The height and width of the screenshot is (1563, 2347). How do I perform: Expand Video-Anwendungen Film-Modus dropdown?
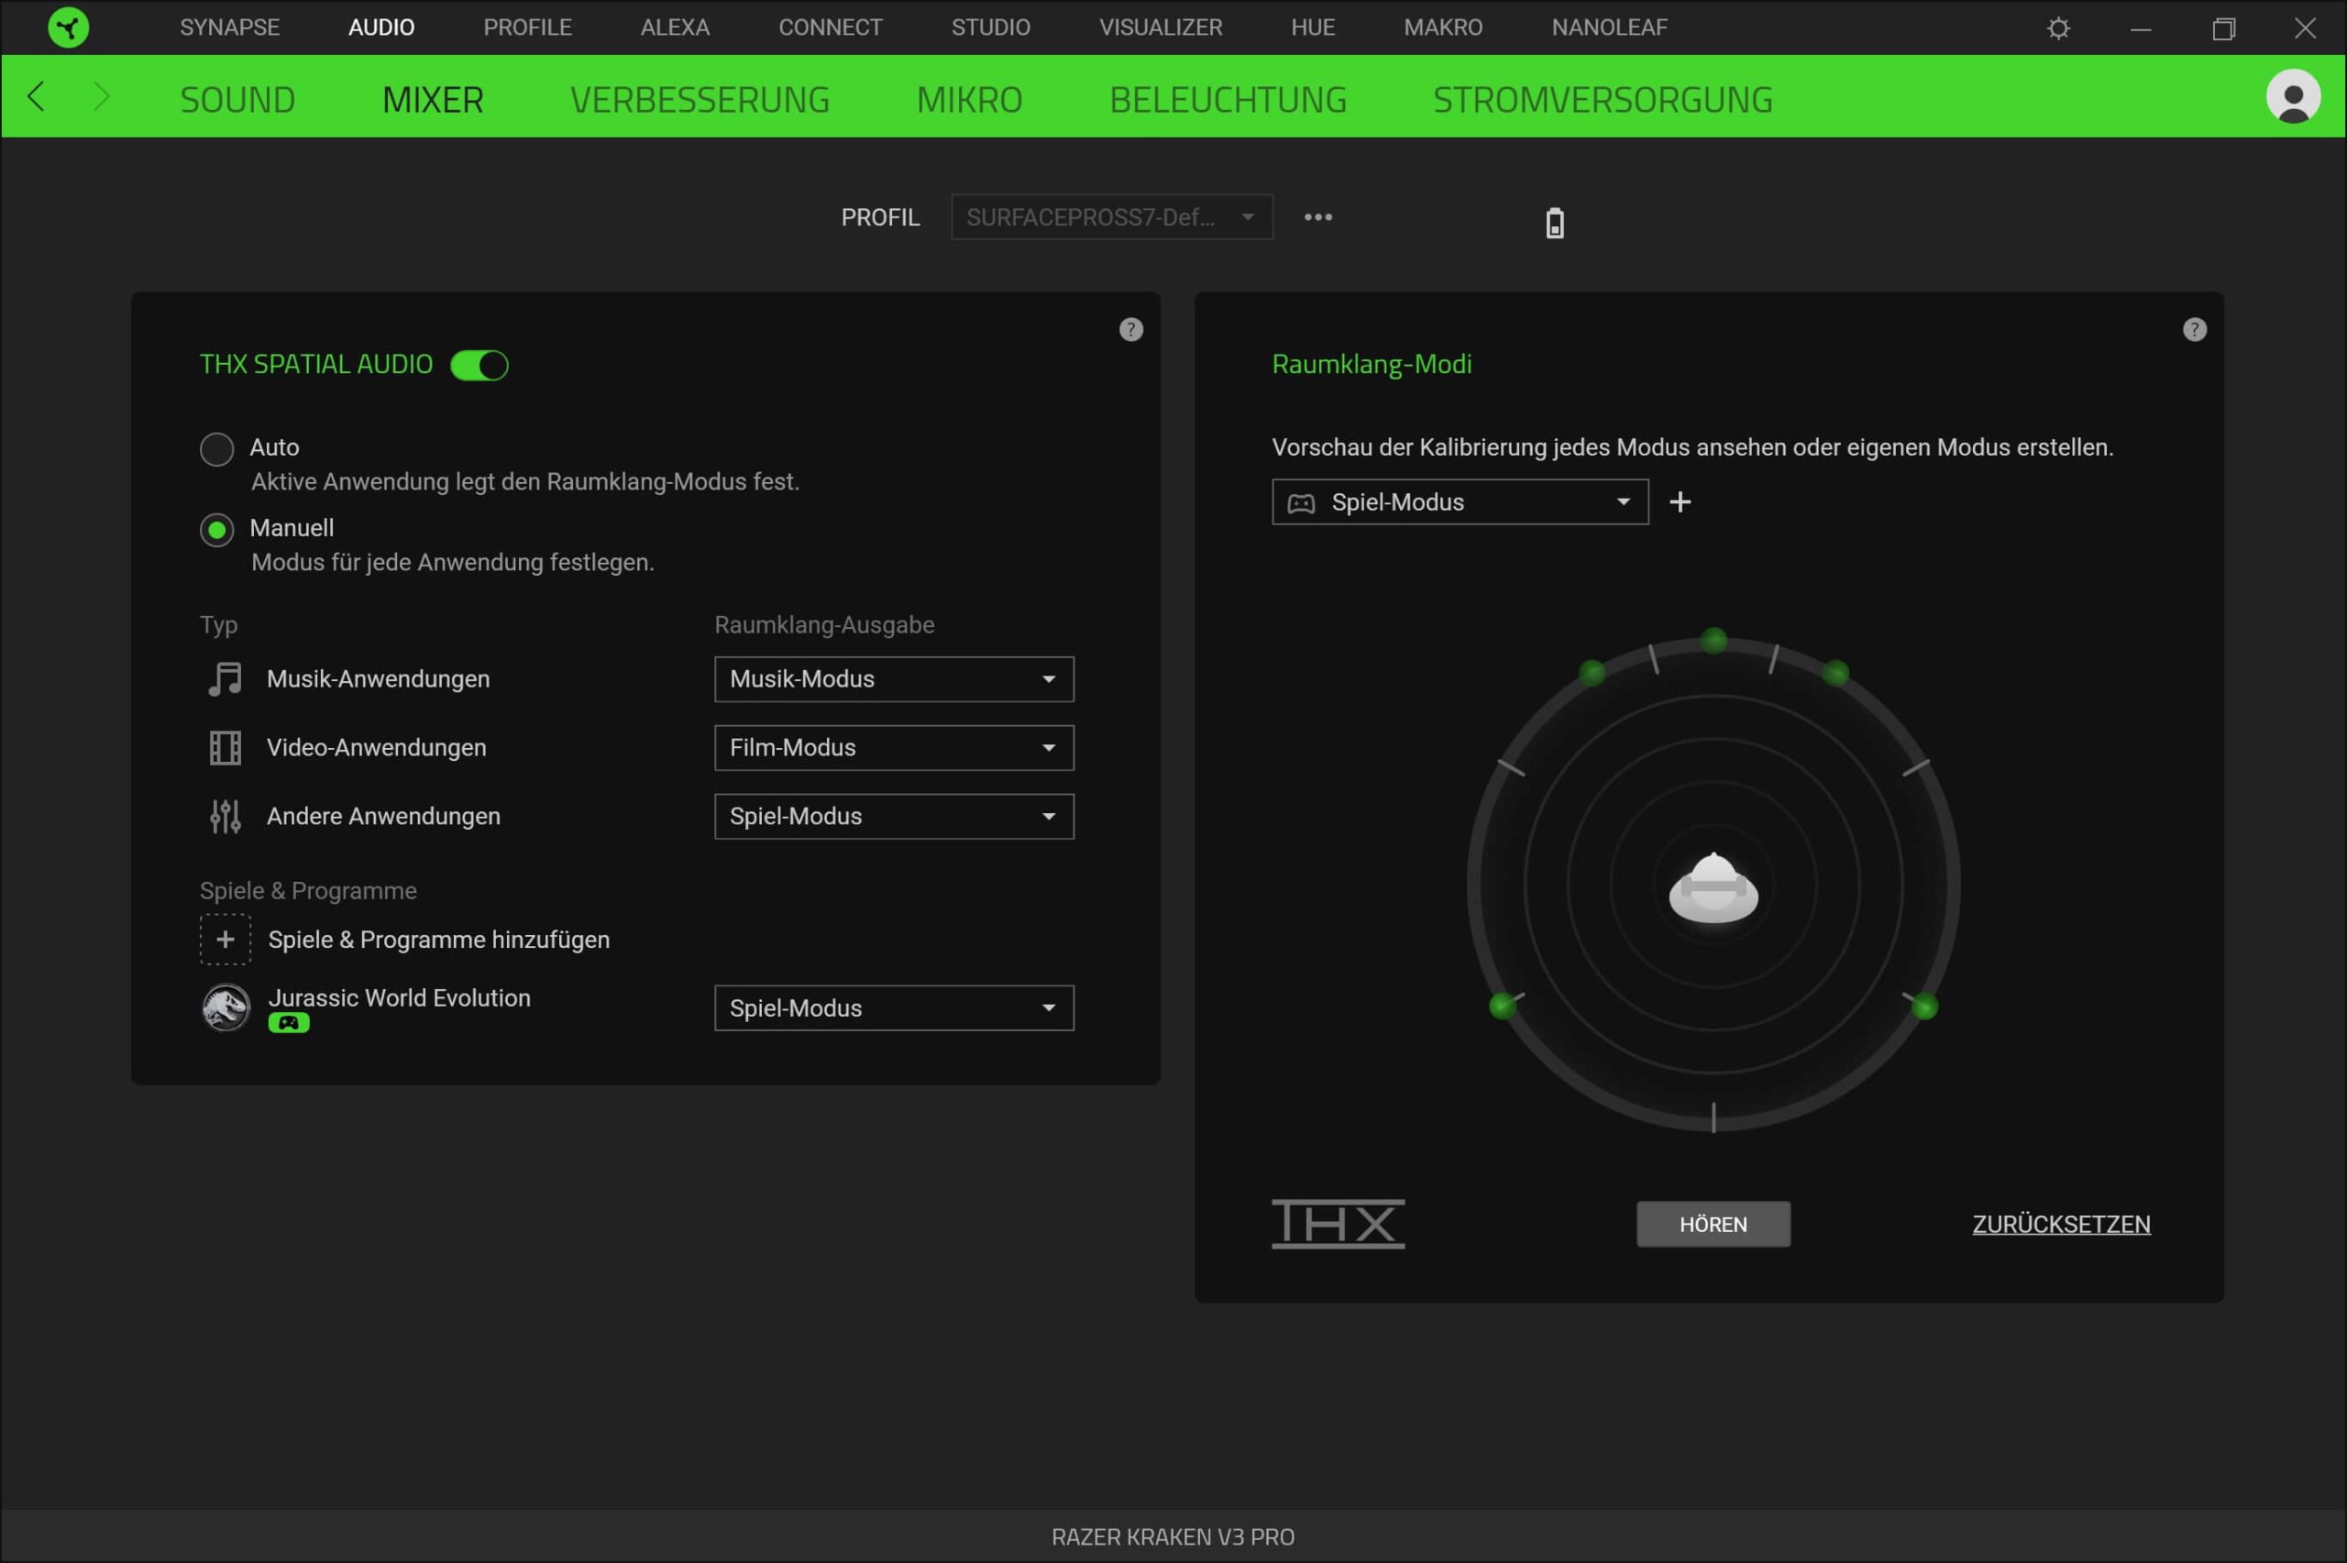click(x=893, y=748)
